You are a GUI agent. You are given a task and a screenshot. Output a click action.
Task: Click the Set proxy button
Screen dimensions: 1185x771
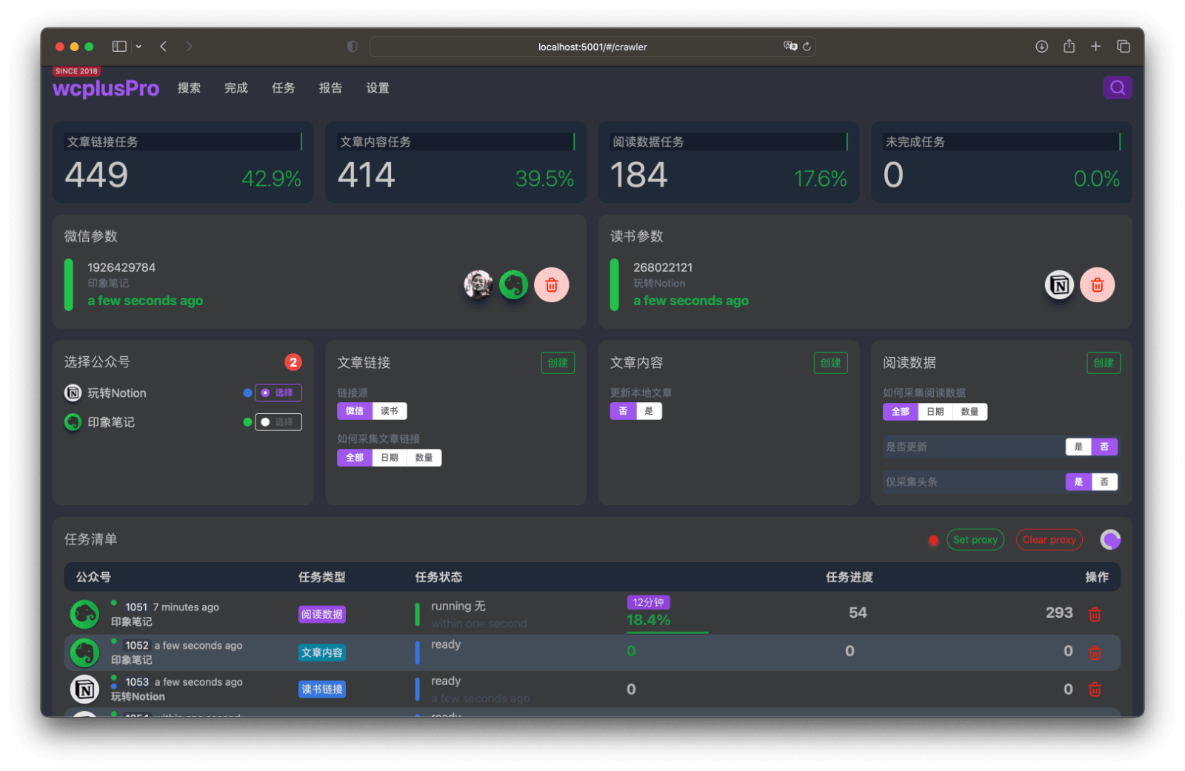tap(975, 539)
